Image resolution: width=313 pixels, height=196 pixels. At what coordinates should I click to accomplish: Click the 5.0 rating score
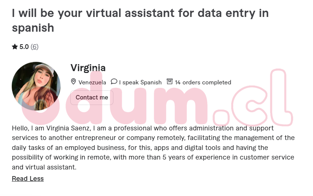pyautogui.click(x=24, y=47)
